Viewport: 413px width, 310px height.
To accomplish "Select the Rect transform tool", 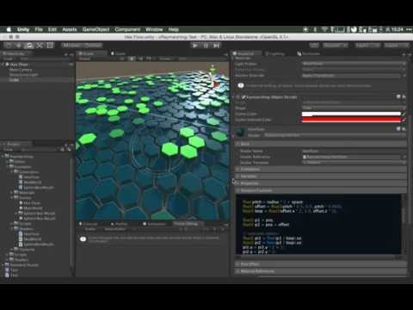I will pyautogui.click(x=50, y=46).
